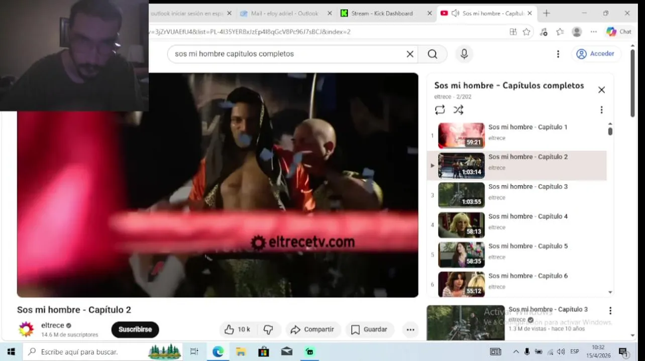Click the page vertical scrollbar thumb
This screenshot has width=645, height=361.
pyautogui.click(x=632, y=84)
